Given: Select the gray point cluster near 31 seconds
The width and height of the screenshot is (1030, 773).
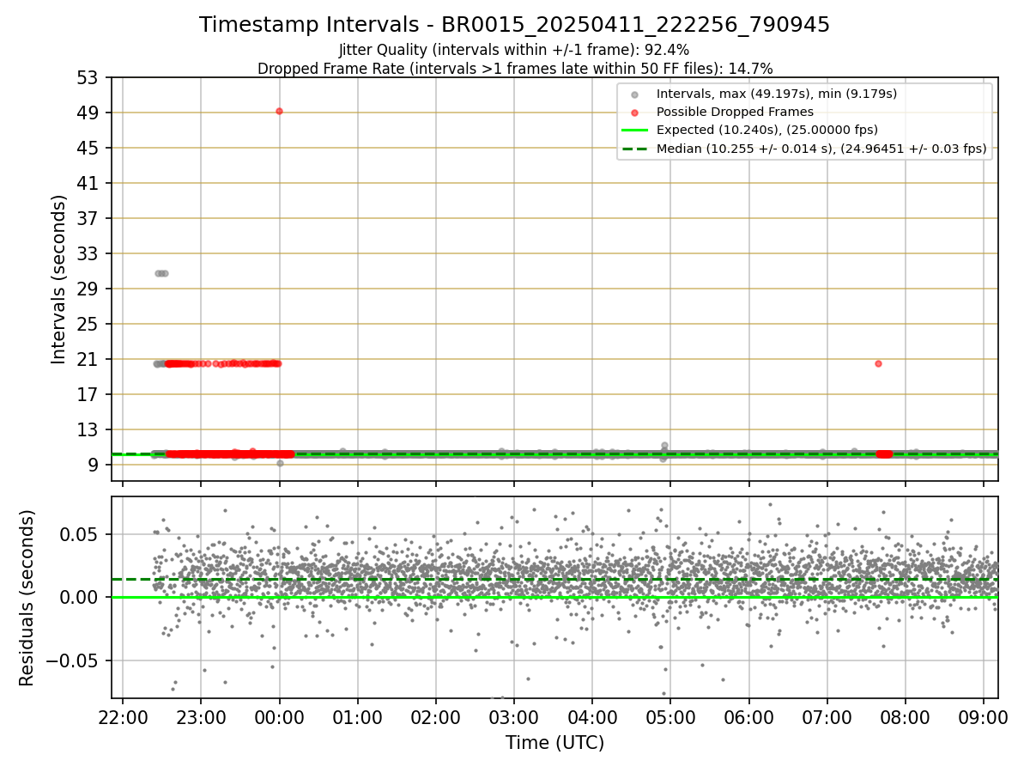Looking at the screenshot, I should point(161,273).
